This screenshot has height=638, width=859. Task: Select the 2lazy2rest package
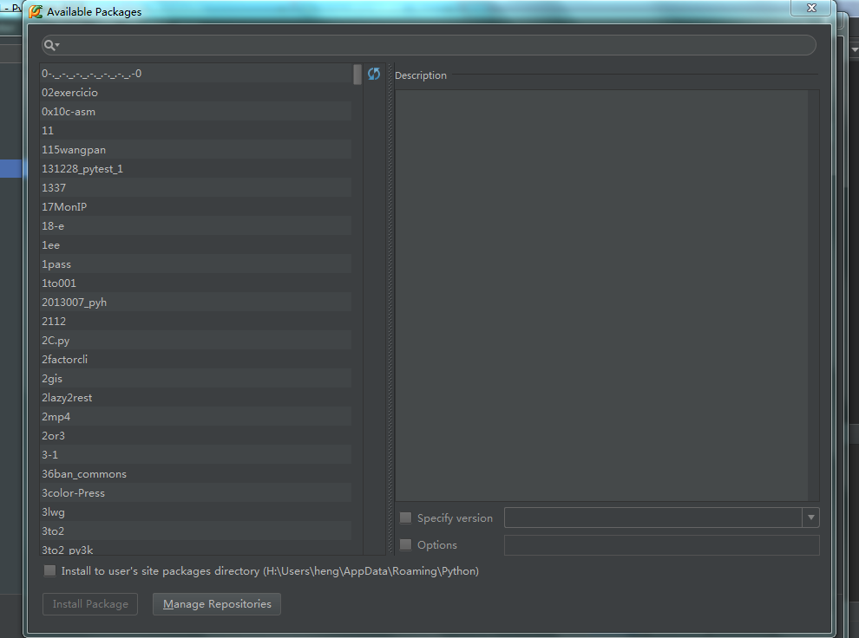pos(195,398)
